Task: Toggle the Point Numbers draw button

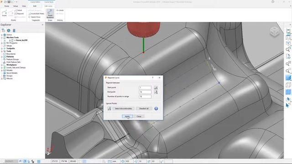Action: point(50,14)
